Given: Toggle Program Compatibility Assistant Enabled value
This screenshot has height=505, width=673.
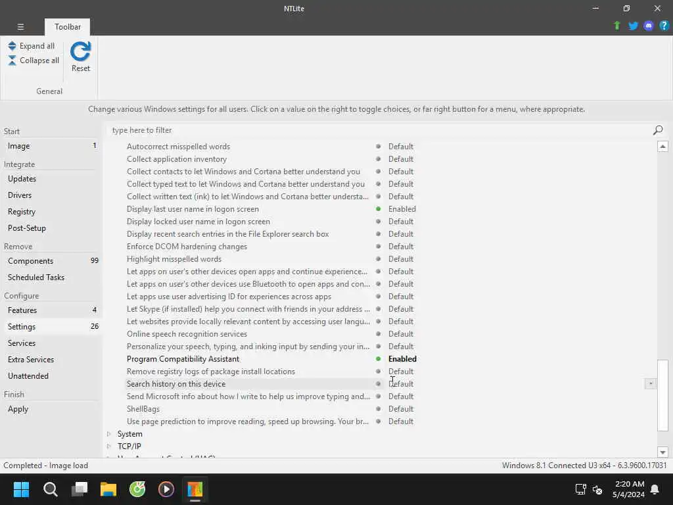Looking at the screenshot, I should point(402,359).
